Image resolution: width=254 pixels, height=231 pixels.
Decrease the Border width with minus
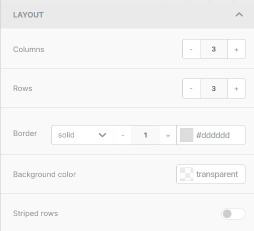[x=123, y=135]
